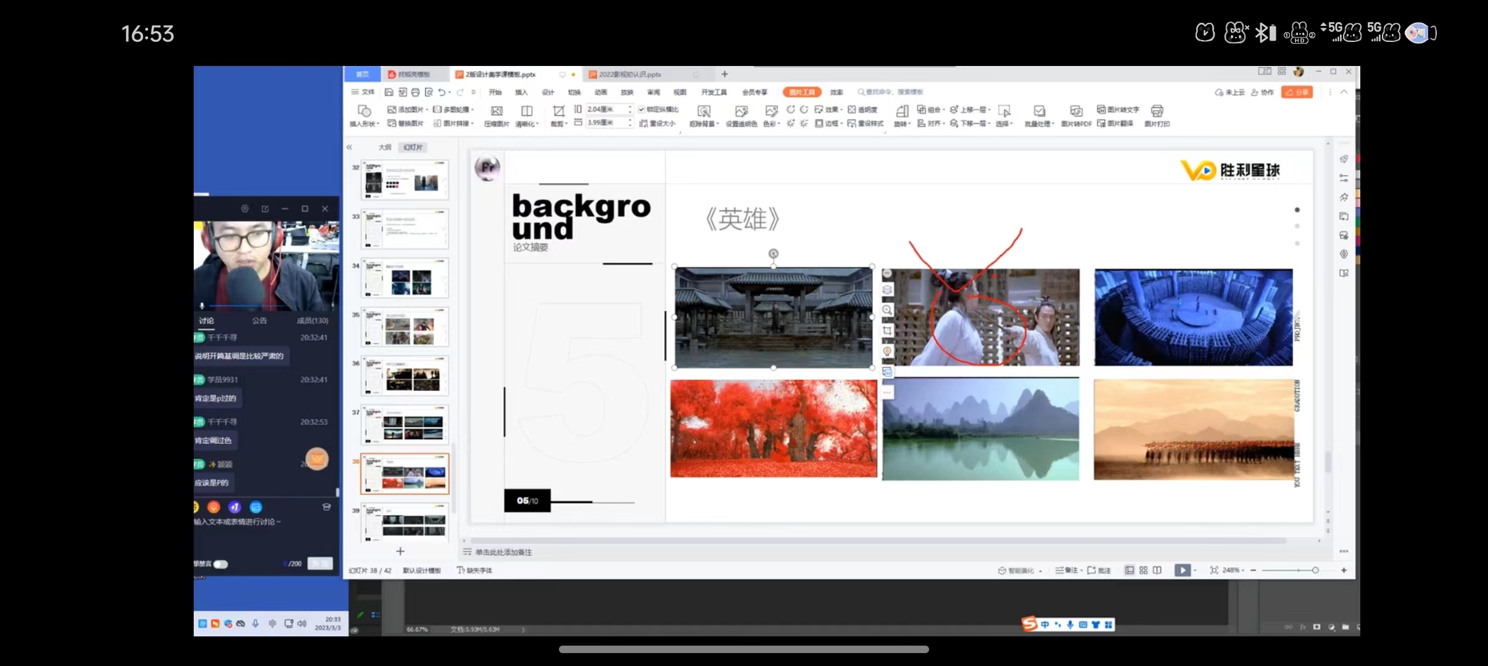Screen dimensions: 1488x666
Task: Click the Save icon in quick toolbar
Action: point(389,92)
